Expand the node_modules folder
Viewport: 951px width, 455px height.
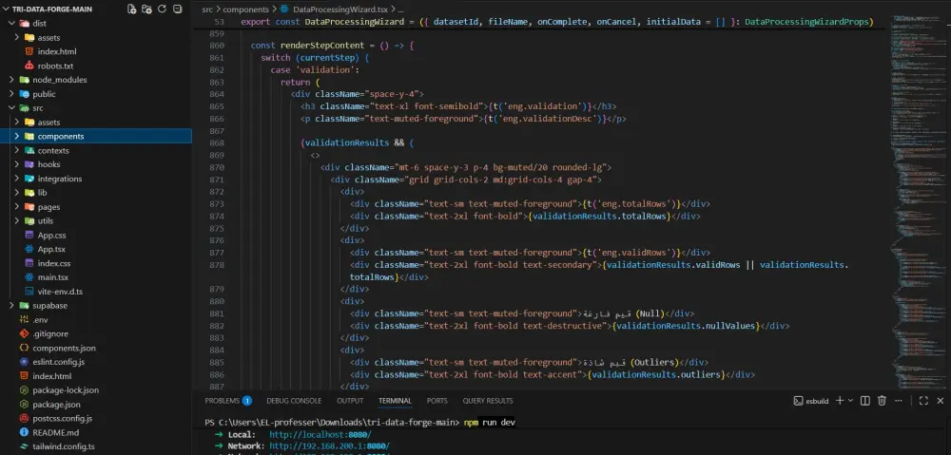tap(11, 80)
